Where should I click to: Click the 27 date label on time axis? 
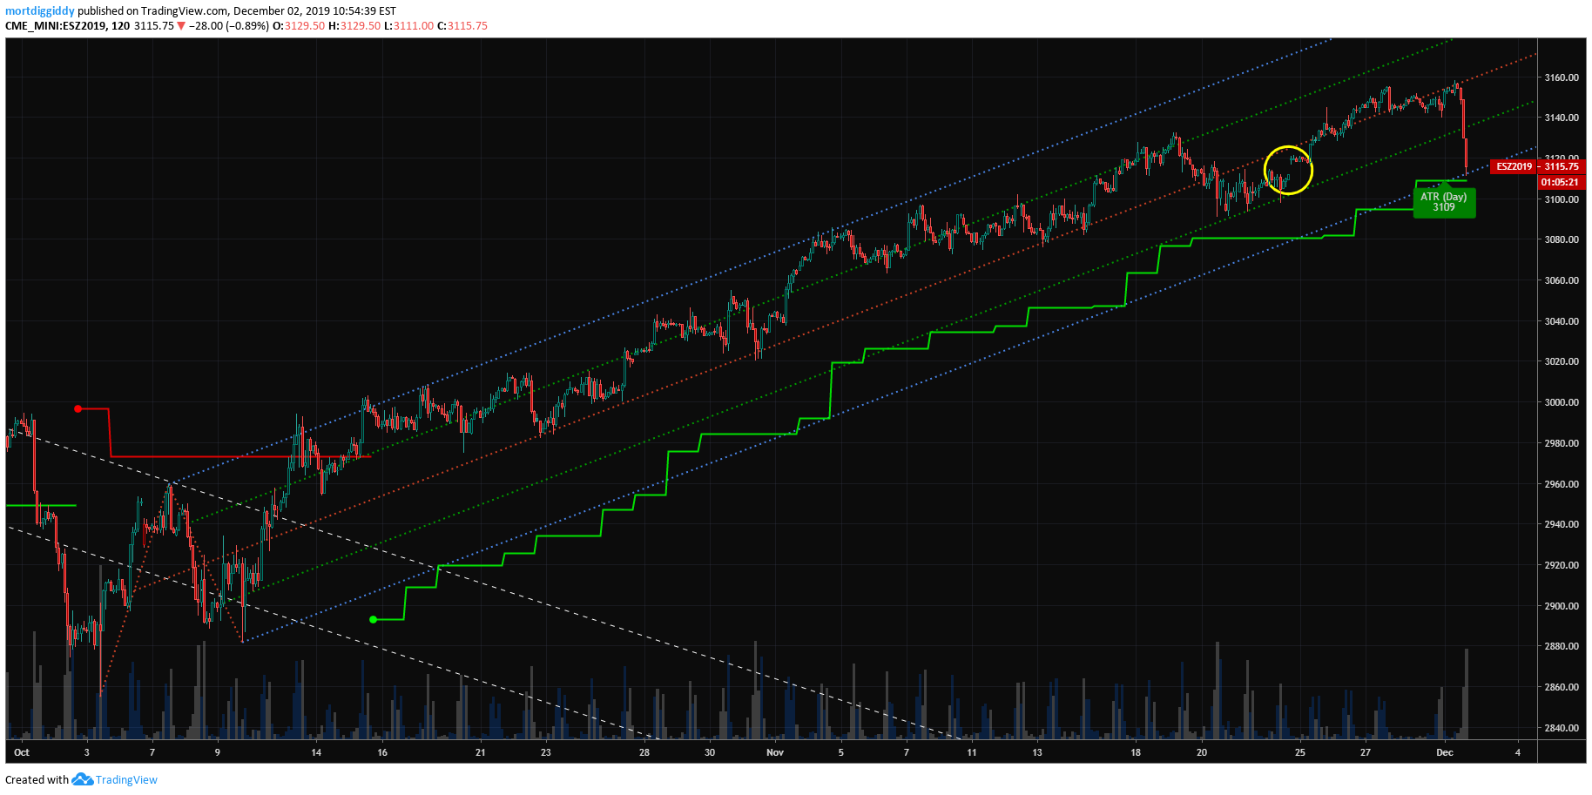pyautogui.click(x=1366, y=752)
